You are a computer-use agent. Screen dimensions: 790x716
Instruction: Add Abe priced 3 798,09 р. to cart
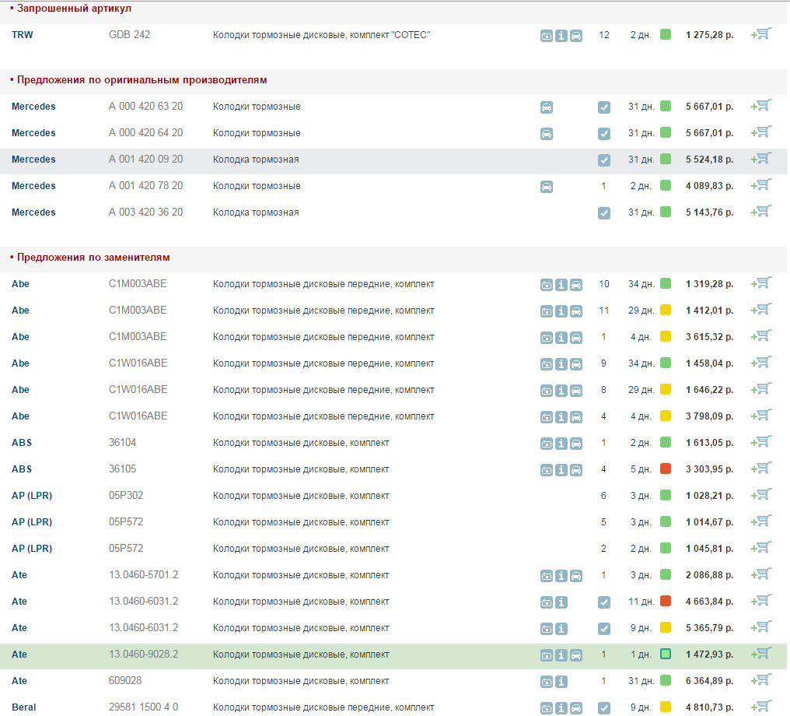[761, 416]
